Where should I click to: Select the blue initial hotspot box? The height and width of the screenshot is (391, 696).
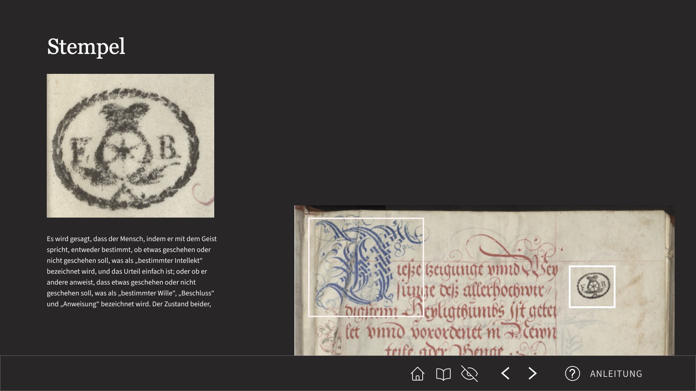pyautogui.click(x=366, y=267)
